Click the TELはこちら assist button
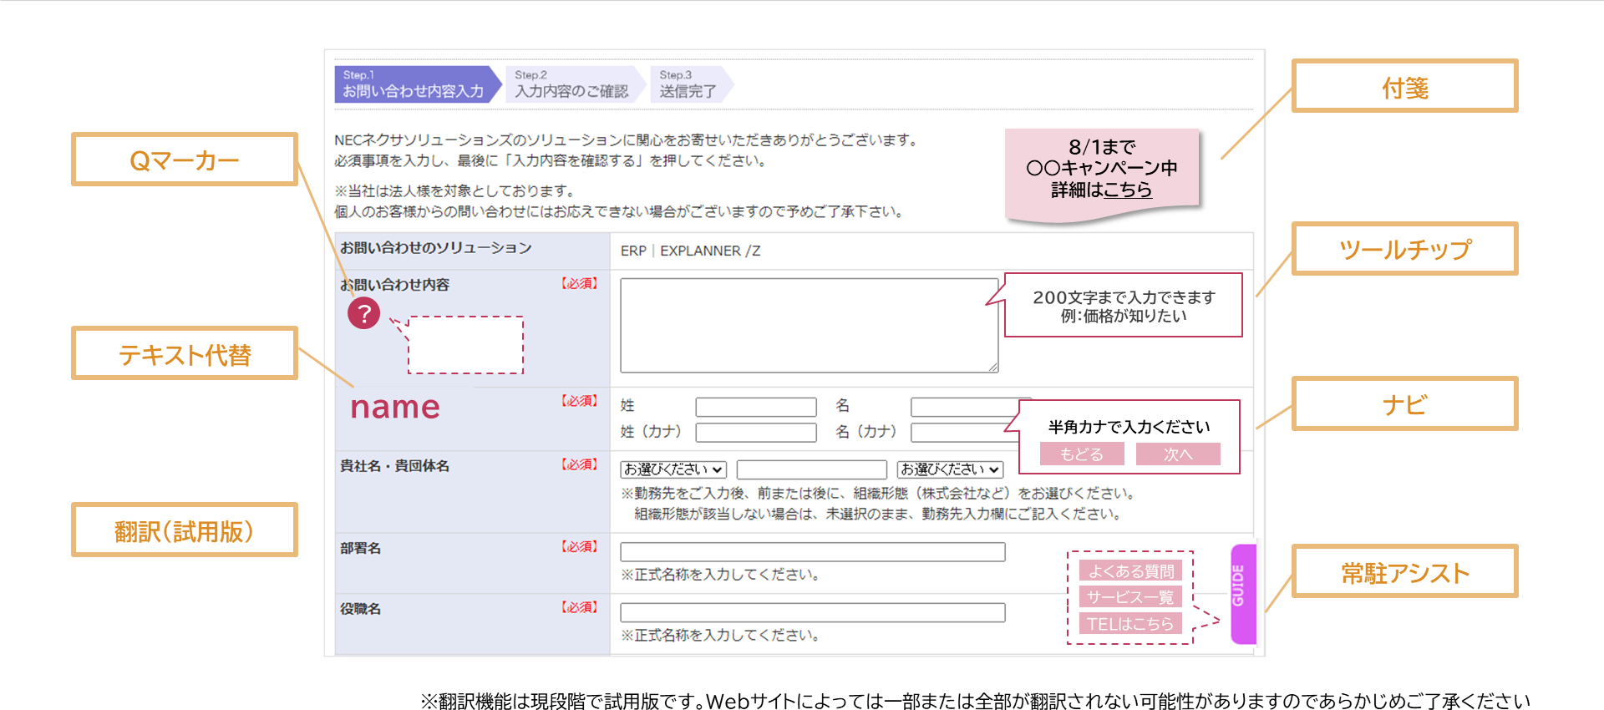The height and width of the screenshot is (710, 1604). [x=1130, y=624]
